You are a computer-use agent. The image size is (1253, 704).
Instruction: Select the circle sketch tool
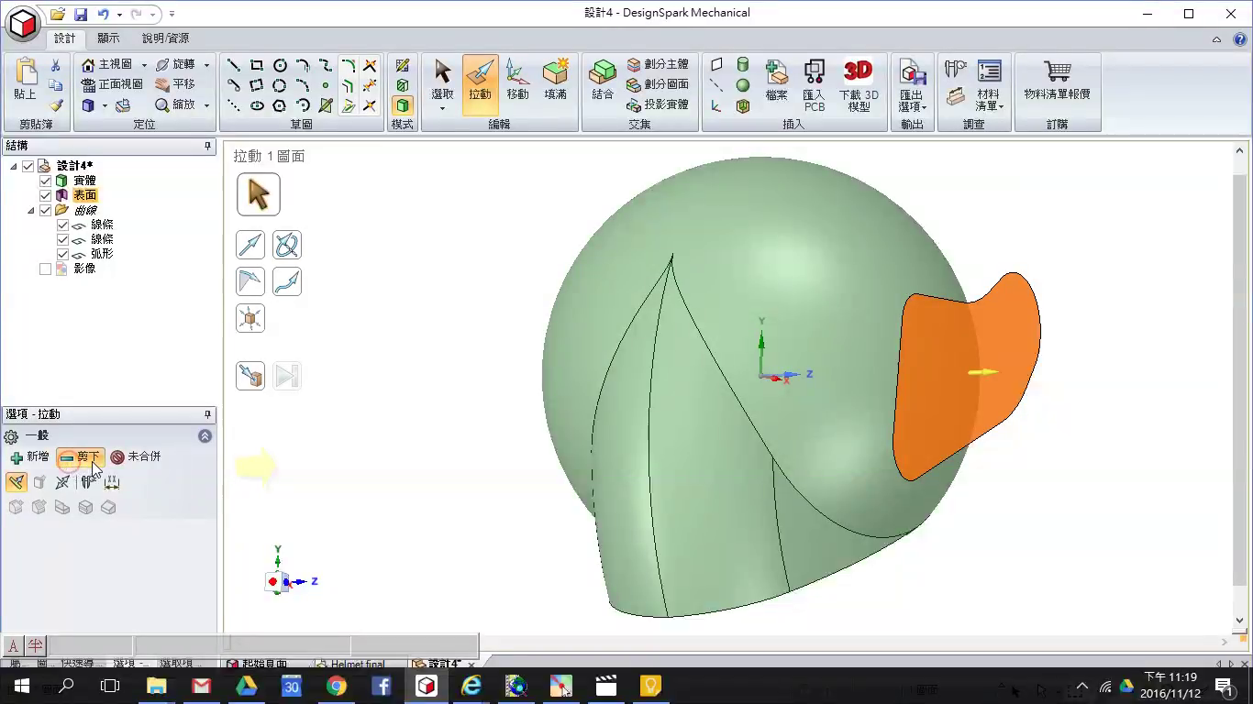[x=280, y=65]
